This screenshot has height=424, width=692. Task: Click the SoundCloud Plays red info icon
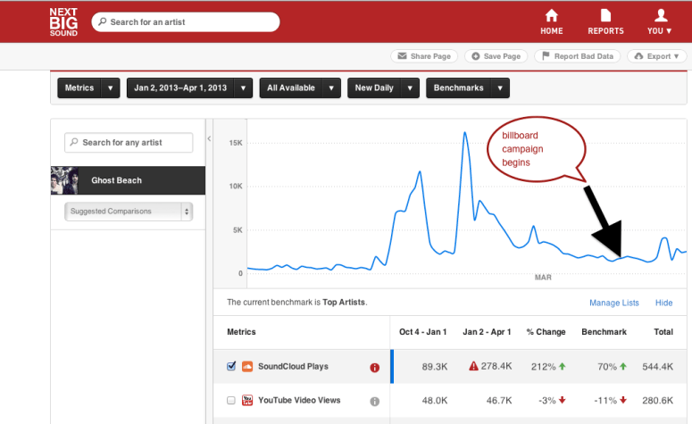point(375,367)
